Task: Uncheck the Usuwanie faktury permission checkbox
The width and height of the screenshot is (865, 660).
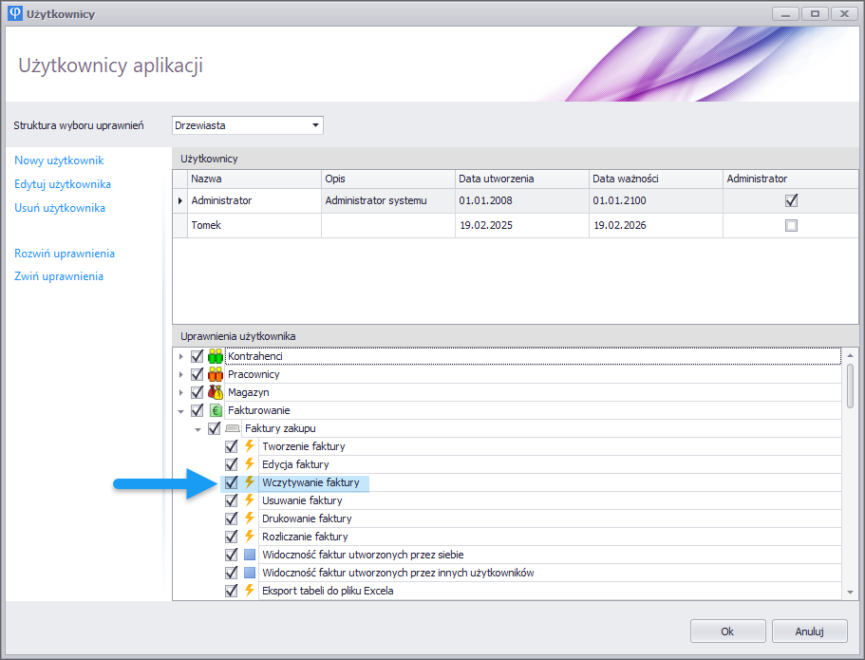Action: coord(231,500)
